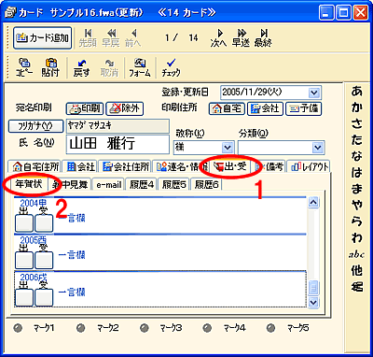Image resolution: width=373 pixels, height=357 pixels.
Task: Select the 履歴5 sub-tab
Action: click(x=174, y=184)
